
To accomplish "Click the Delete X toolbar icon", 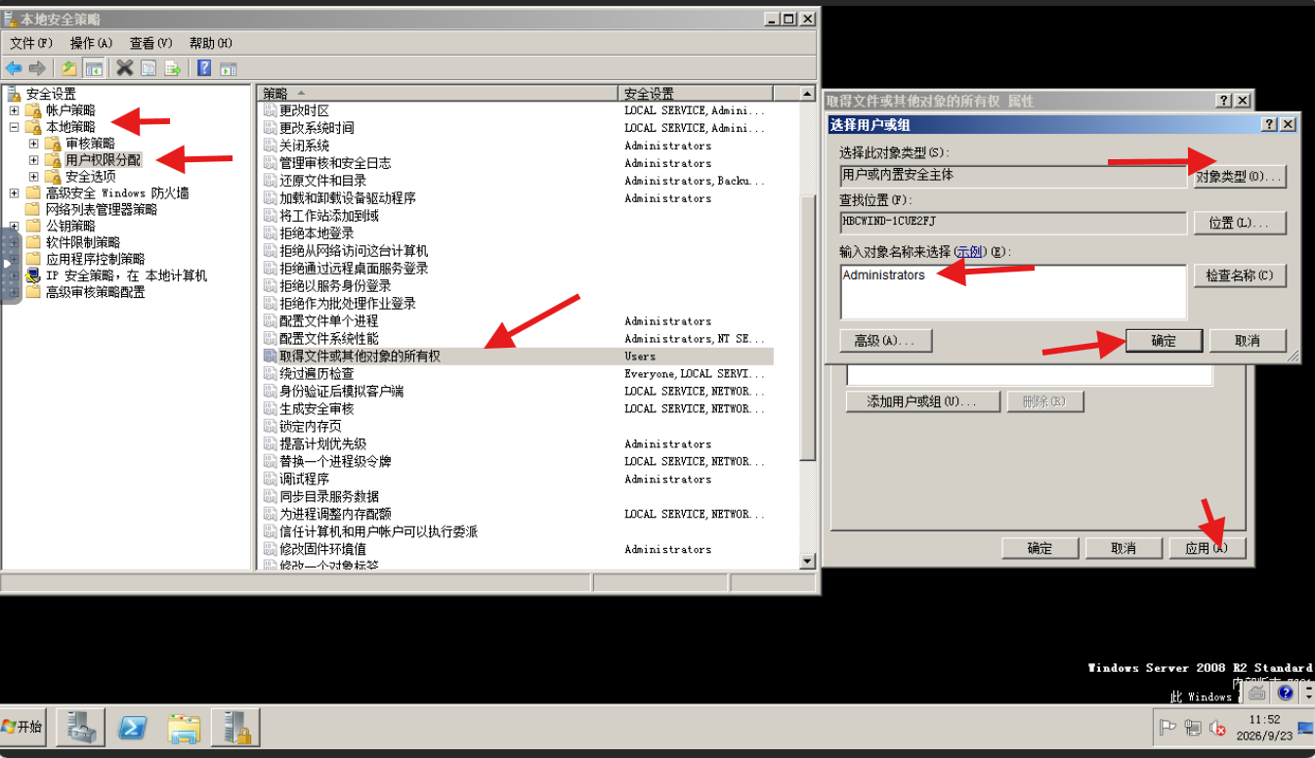I will point(124,68).
